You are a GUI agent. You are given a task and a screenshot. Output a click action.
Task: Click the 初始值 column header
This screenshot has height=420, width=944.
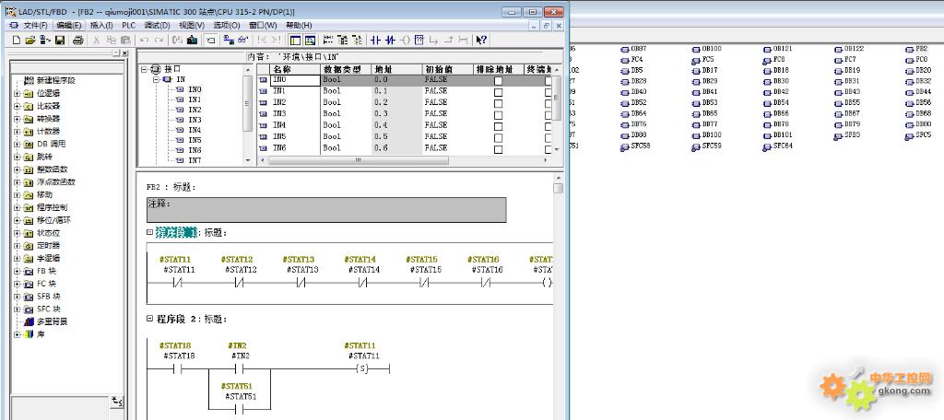pos(446,70)
